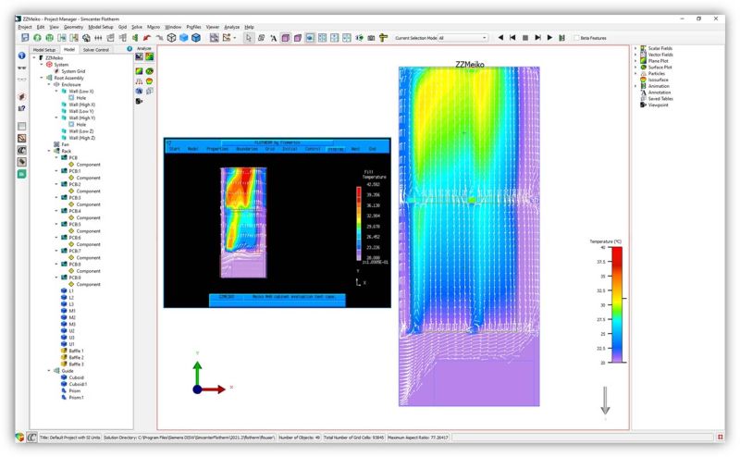Play the animation in reverse
The width and height of the screenshot is (740, 457).
(500, 38)
